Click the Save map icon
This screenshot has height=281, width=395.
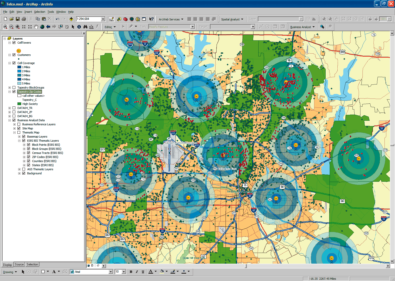pos(18,19)
